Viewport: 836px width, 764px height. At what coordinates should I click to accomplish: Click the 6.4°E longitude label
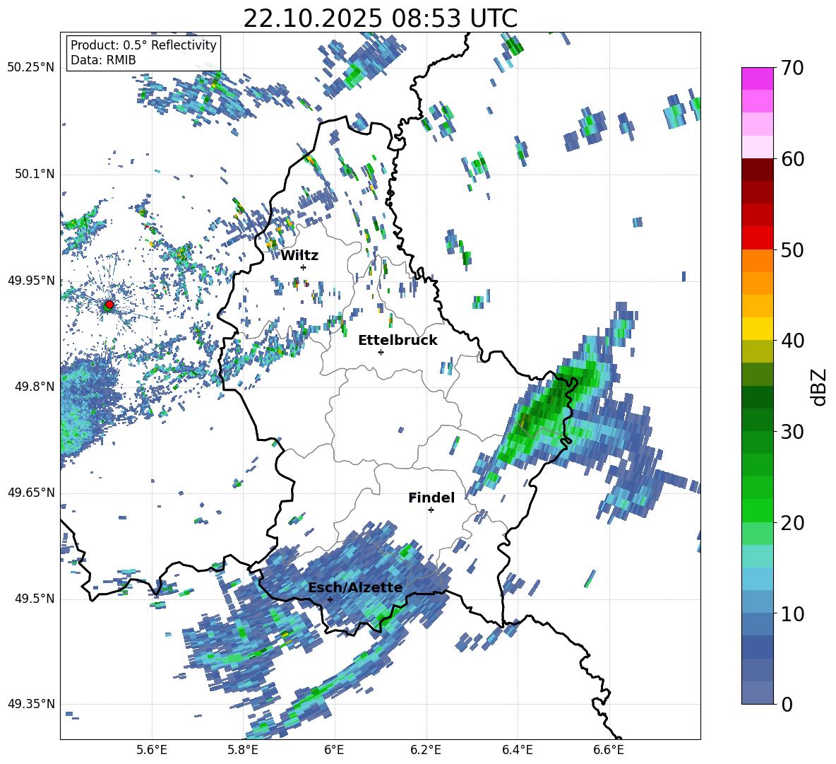[518, 750]
